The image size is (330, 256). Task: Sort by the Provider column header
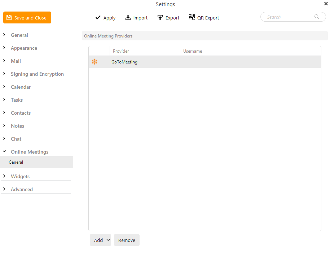click(145, 51)
